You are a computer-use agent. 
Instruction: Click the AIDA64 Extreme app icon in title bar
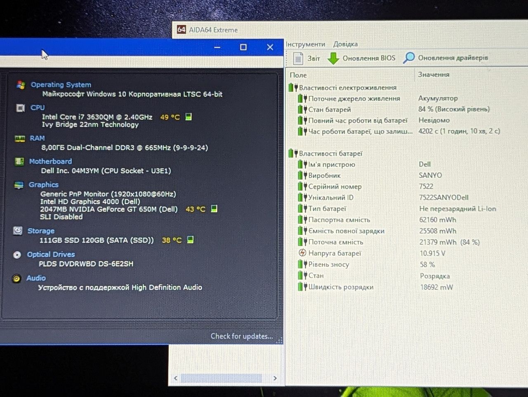[181, 30]
